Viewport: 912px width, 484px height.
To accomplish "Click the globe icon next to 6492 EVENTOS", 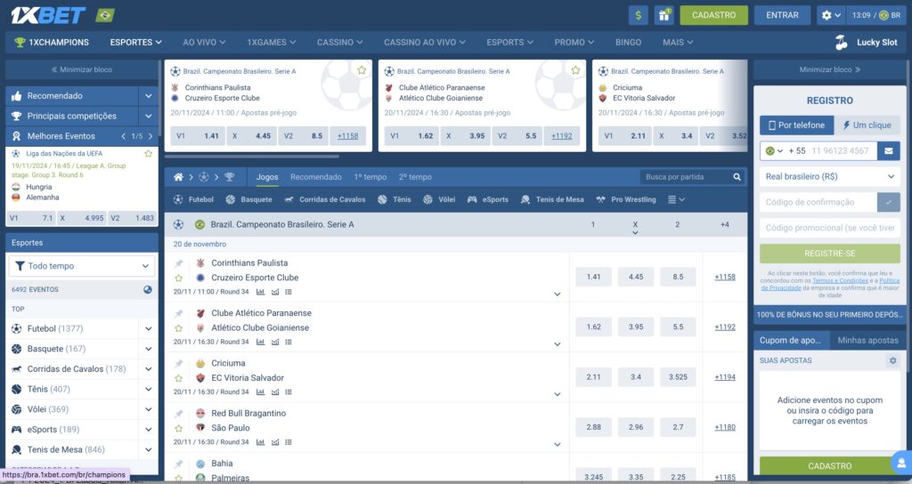I will click(x=148, y=289).
